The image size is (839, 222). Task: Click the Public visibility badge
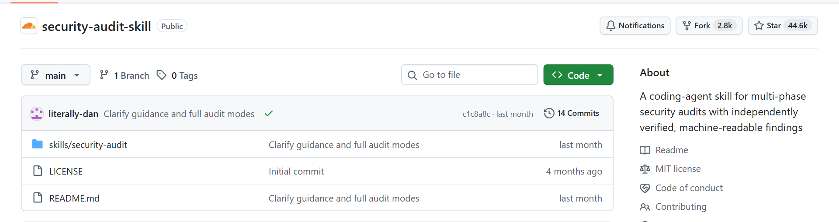click(172, 26)
